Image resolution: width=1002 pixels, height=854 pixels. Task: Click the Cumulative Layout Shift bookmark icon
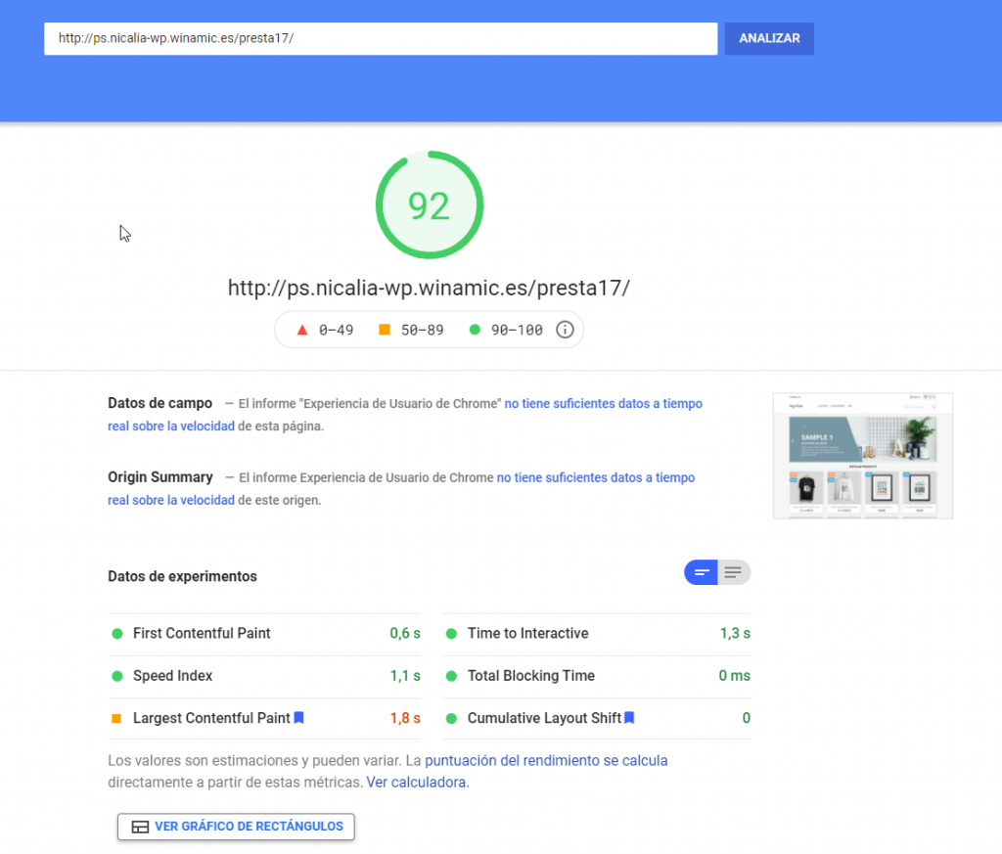click(x=629, y=718)
